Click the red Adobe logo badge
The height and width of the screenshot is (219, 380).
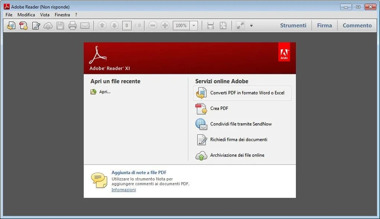(x=284, y=52)
